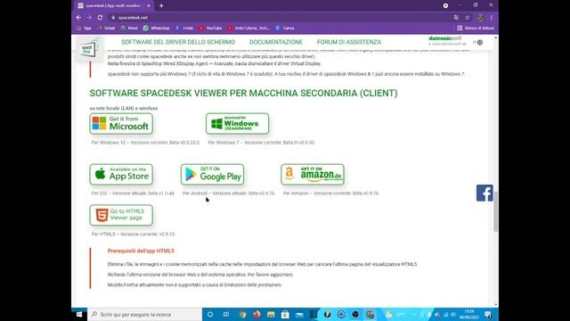Image resolution: width=570 pixels, height=321 pixels.
Task: Click the spacedesk logo in the header
Action: pos(89,48)
